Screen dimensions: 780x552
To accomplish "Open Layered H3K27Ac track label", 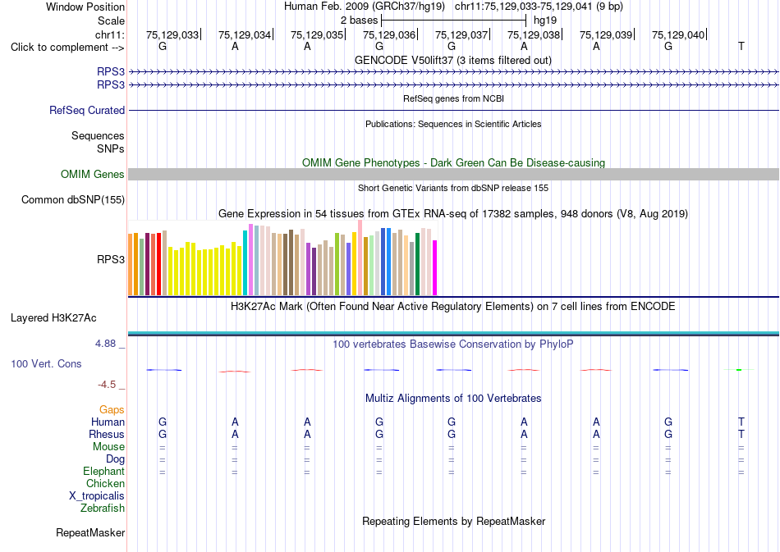I will point(53,318).
